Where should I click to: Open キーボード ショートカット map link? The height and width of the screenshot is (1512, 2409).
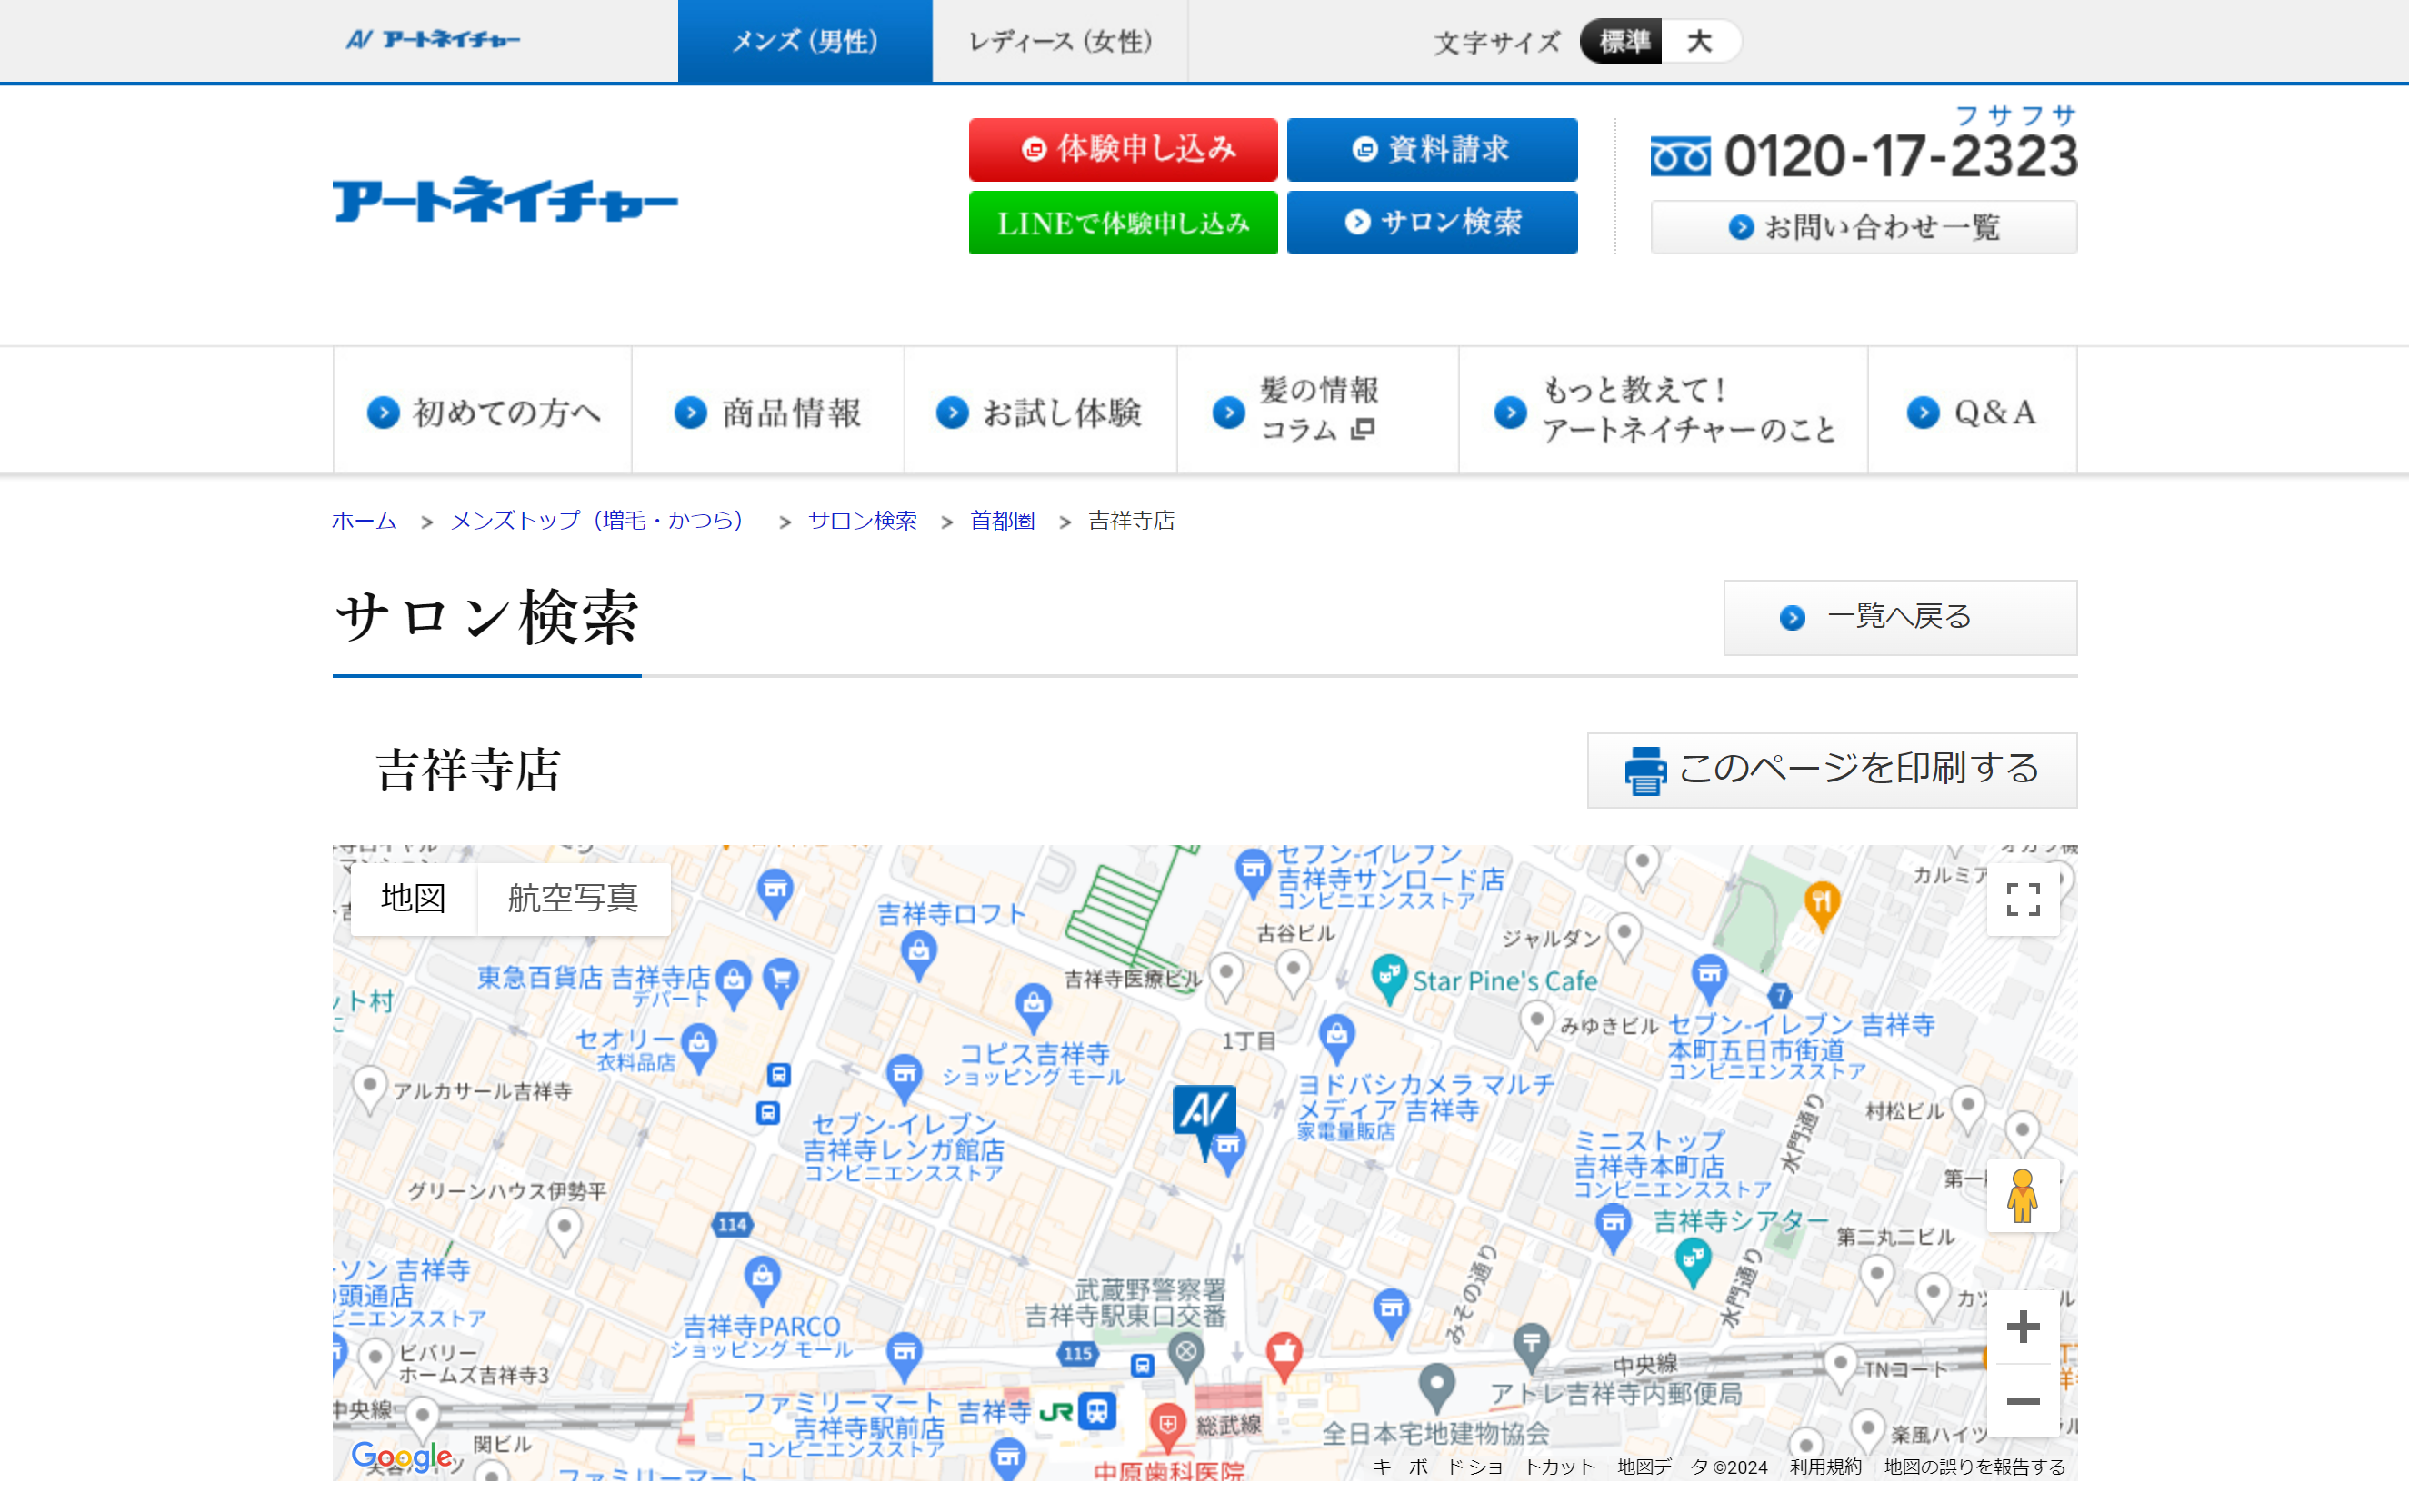pos(1484,1467)
